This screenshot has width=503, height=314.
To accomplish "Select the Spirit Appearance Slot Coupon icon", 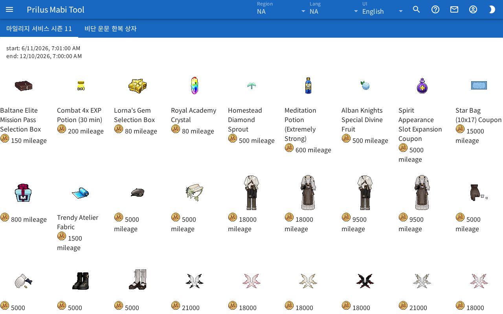I will coord(422,86).
